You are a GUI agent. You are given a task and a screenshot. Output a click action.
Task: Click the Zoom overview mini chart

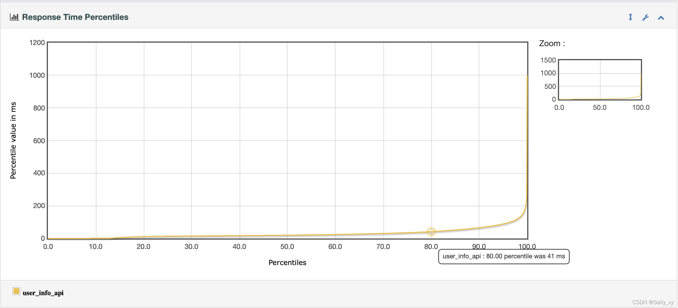coord(600,80)
